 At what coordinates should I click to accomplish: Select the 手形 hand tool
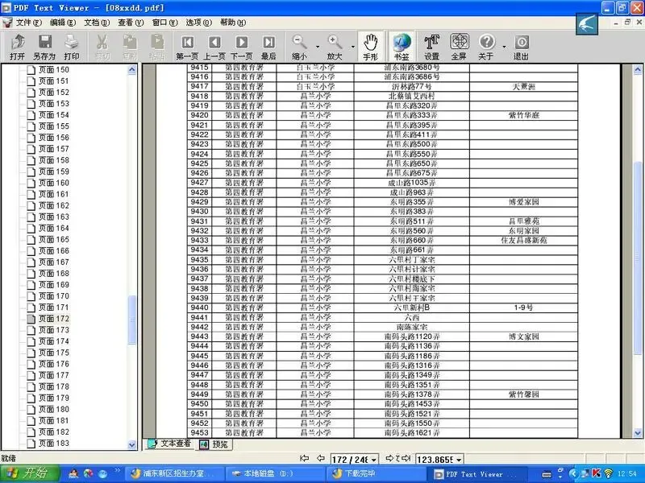tap(370, 47)
